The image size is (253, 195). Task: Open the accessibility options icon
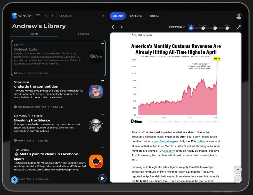15,180
